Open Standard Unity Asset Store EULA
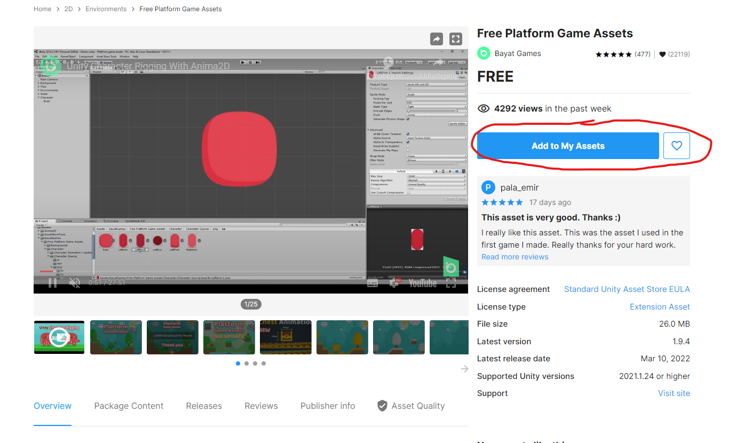The width and height of the screenshot is (736, 443). pyautogui.click(x=627, y=289)
